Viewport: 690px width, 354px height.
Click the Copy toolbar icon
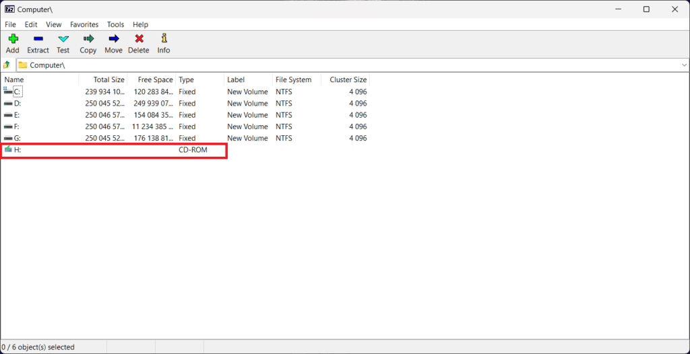click(88, 40)
